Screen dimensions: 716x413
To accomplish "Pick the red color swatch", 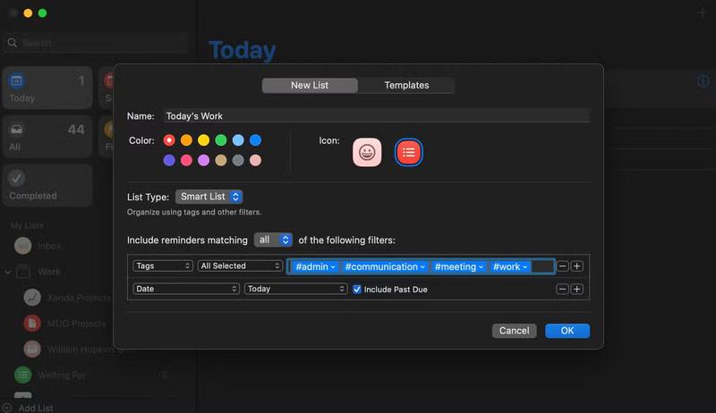I will (169, 140).
